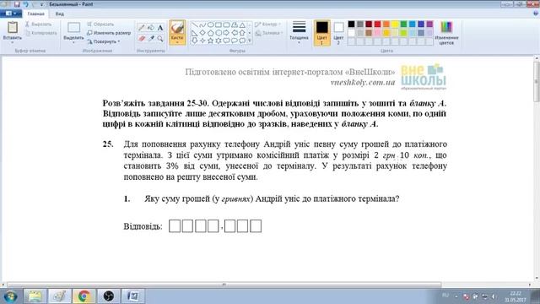Viewport: 540px width, 304px height.
Task: Choose the right arrow shape
Action: (x=226, y=33)
